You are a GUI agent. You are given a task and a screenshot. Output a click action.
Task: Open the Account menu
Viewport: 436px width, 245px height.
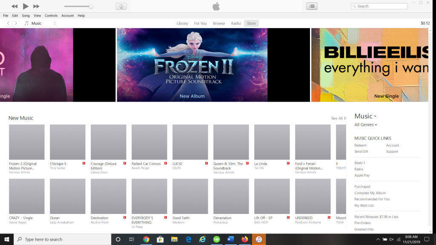click(x=68, y=16)
